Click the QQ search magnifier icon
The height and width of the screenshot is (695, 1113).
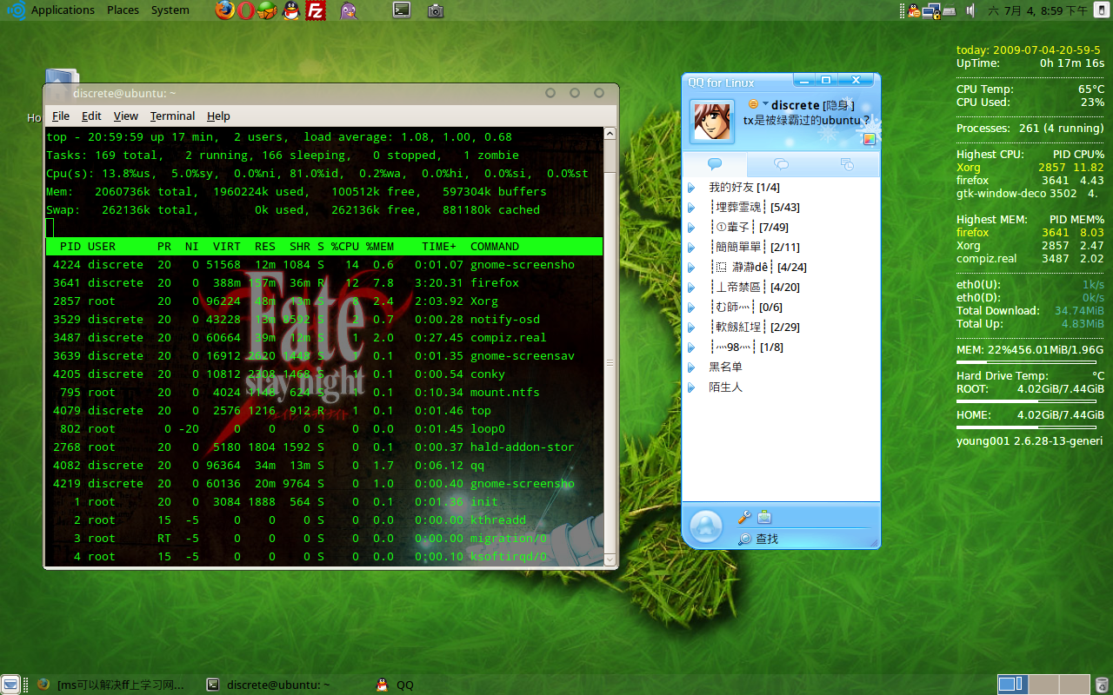pos(744,539)
